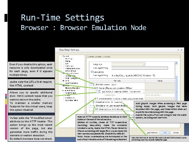
Task: Click the custom User-Agent String Mozilla value
Action: click(133, 75)
